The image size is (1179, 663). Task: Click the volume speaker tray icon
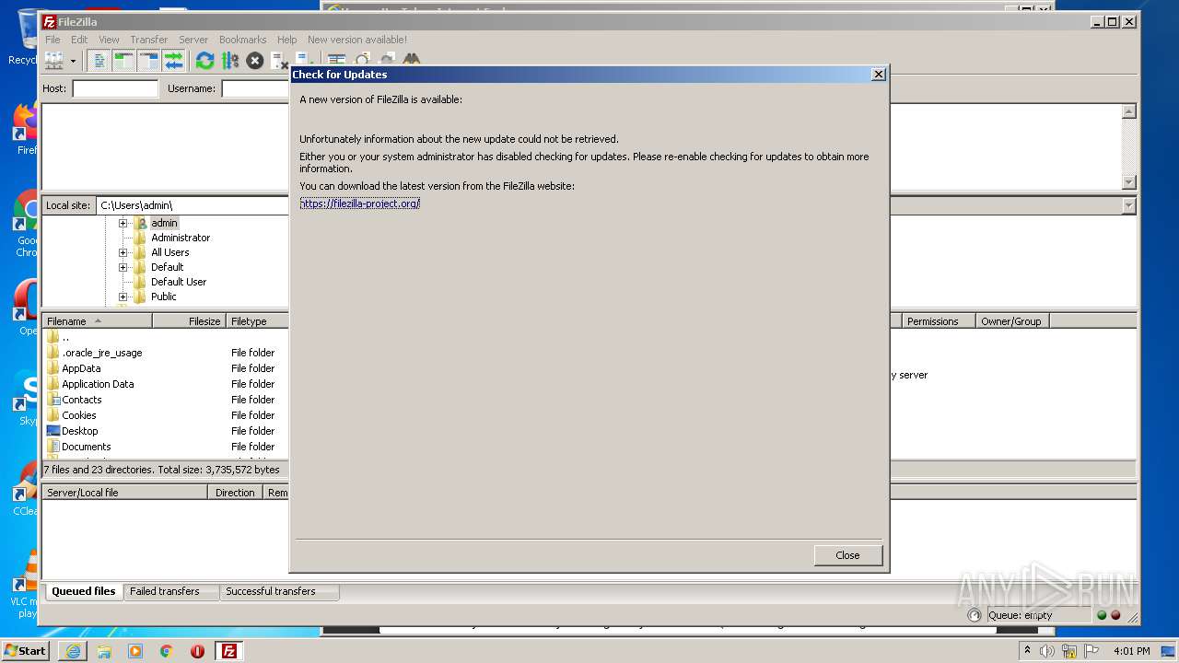pos(1047,651)
